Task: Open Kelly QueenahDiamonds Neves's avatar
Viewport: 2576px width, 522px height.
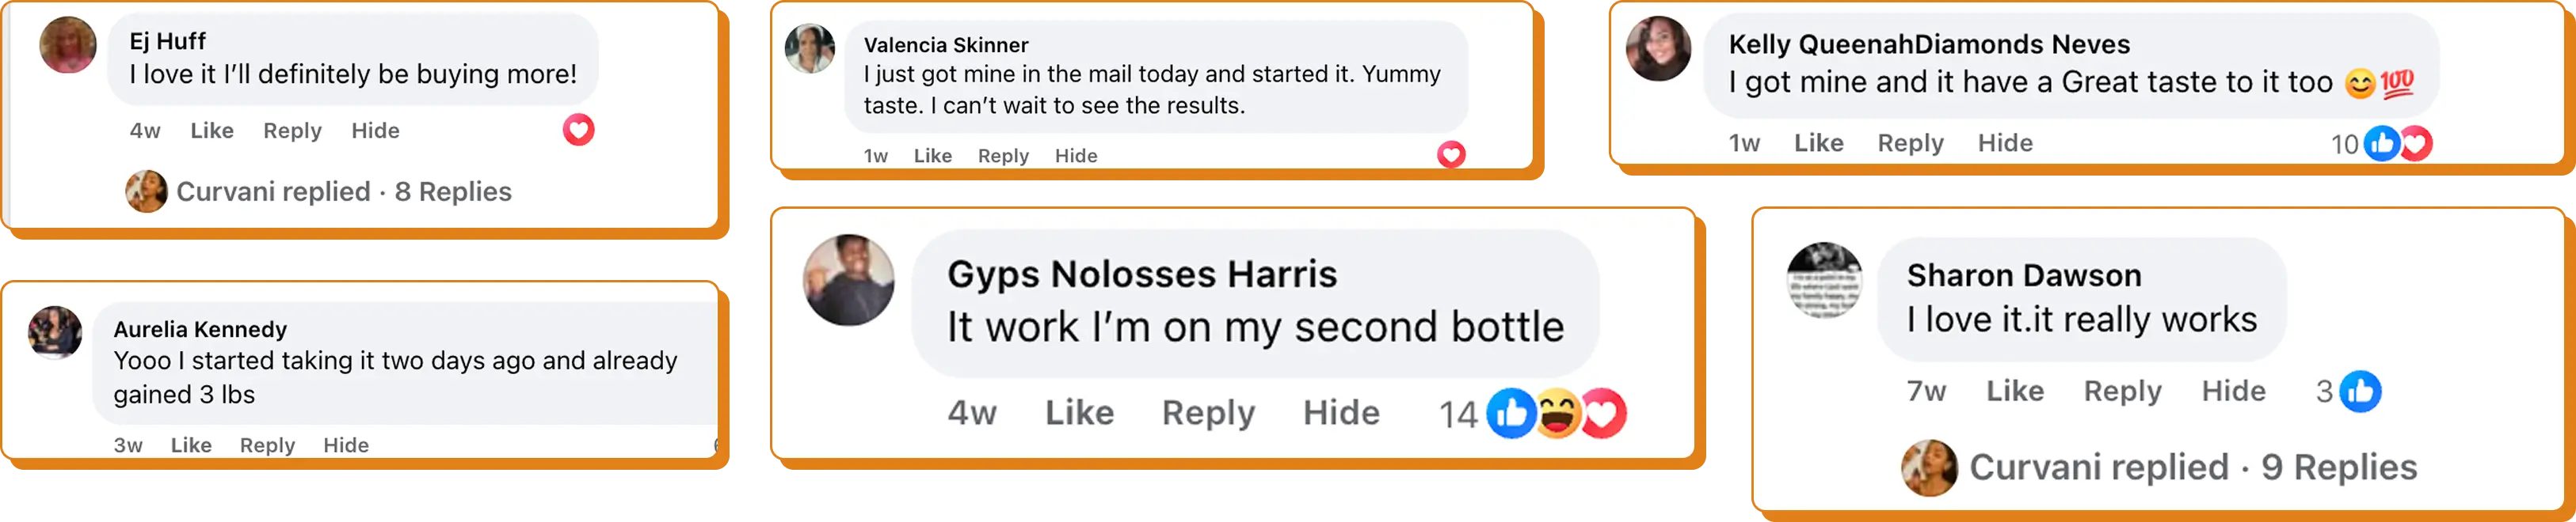Action: pos(1658,48)
